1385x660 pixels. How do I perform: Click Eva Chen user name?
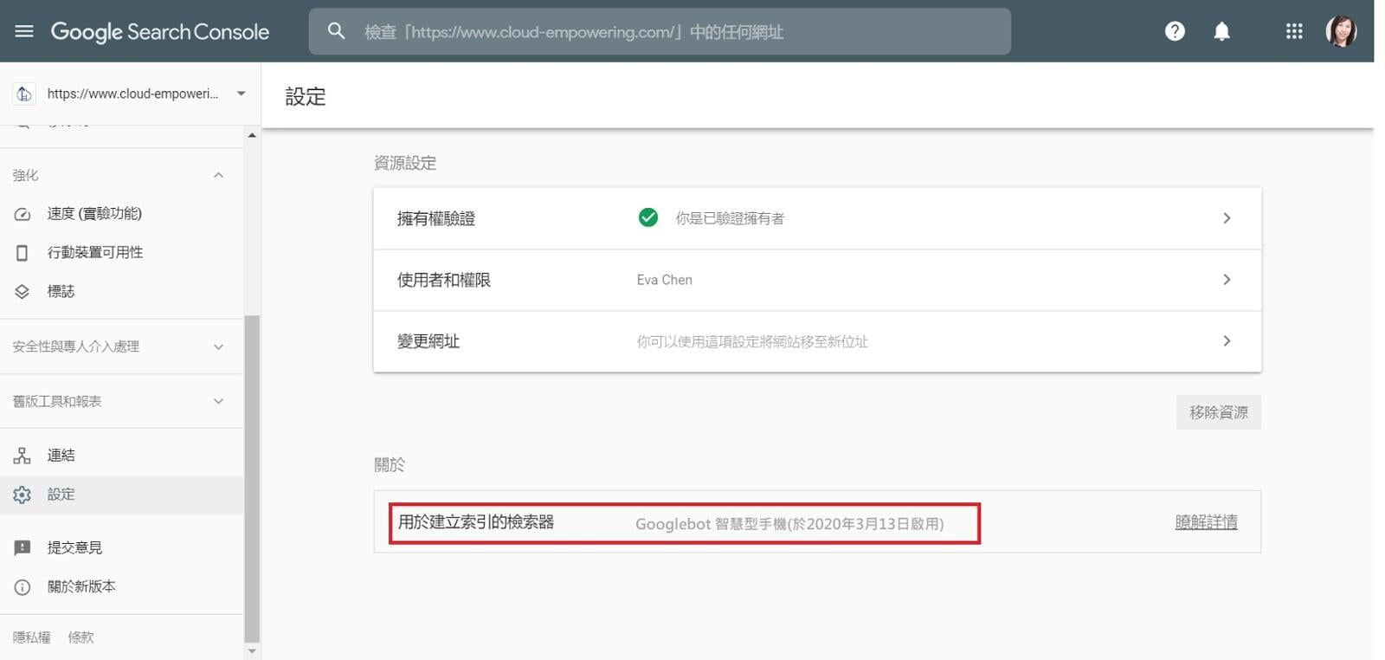pyautogui.click(x=665, y=280)
